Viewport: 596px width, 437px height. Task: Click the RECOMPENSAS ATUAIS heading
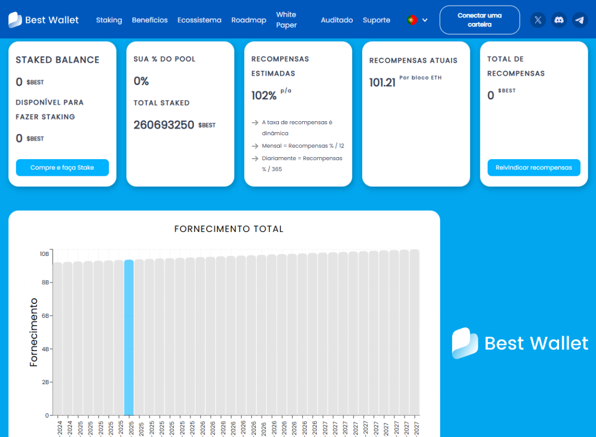[x=413, y=60]
